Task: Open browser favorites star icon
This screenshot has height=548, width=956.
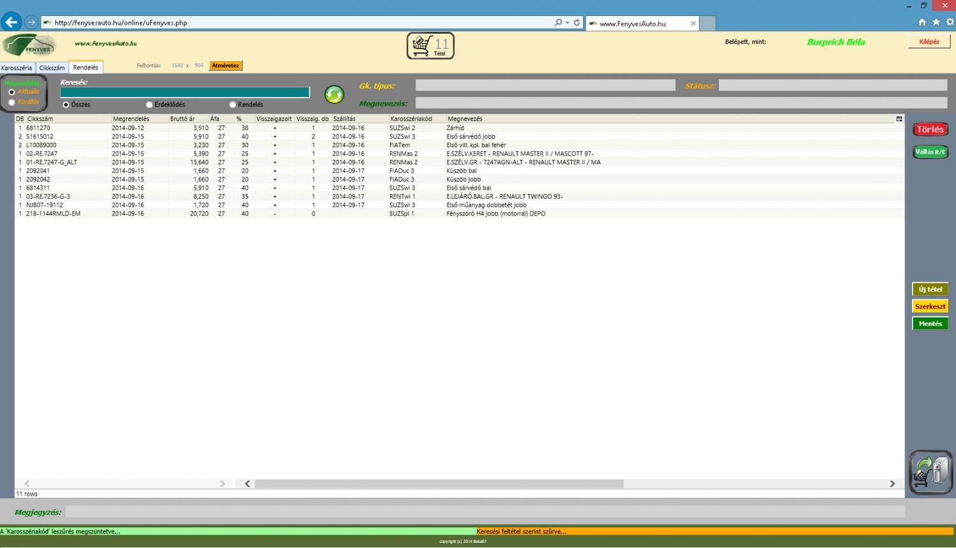Action: 936,22
